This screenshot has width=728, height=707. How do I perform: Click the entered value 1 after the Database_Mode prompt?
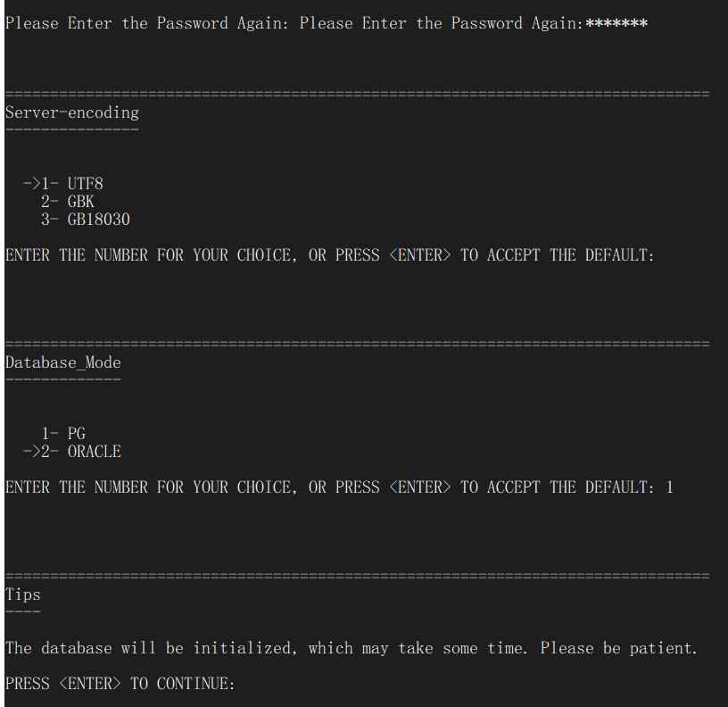[670, 487]
